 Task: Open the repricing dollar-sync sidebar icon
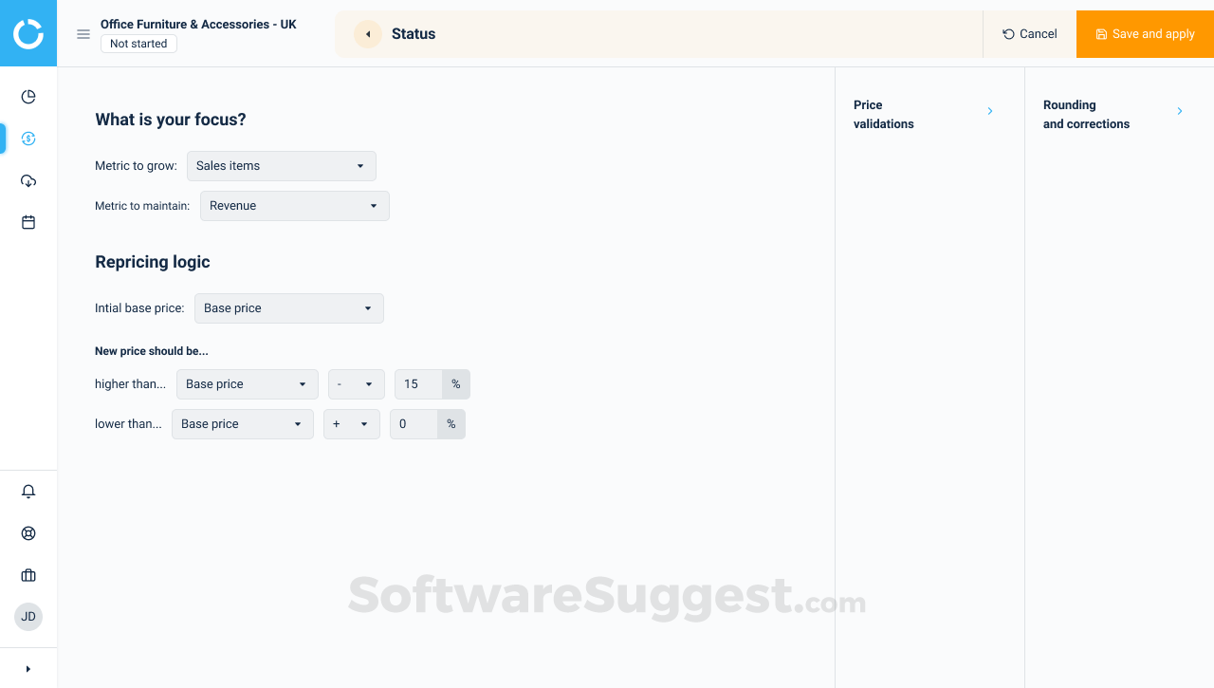pos(28,138)
